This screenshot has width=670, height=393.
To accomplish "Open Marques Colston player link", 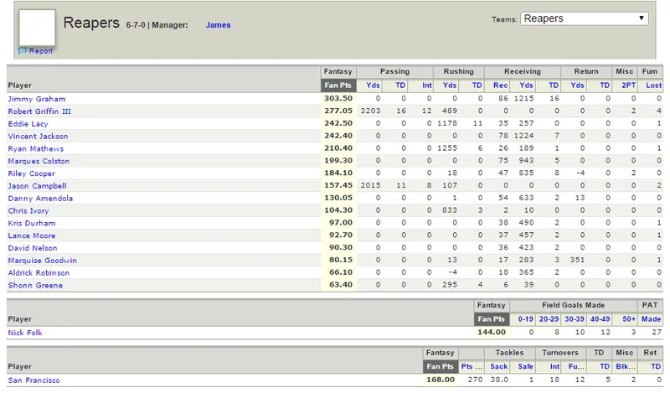I will (39, 161).
